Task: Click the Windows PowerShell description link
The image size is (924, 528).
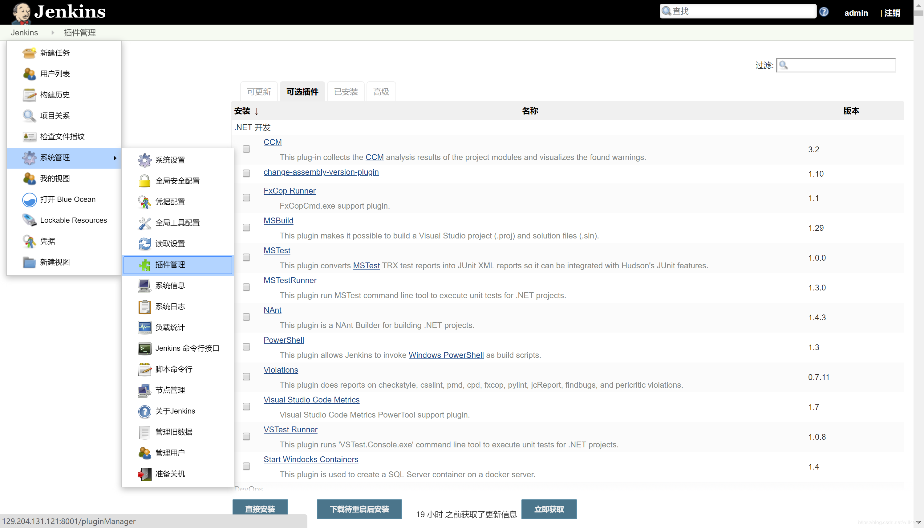Action: coord(446,355)
